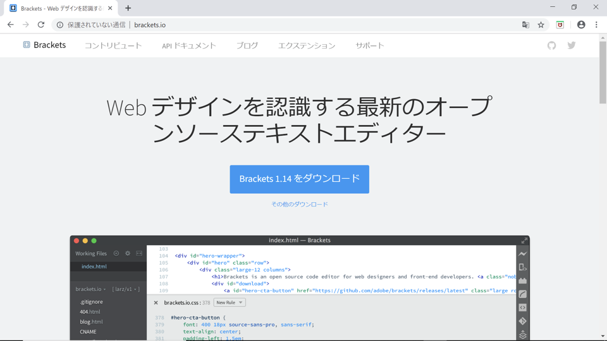The width and height of the screenshot is (607, 341).
Task: Click the red close dot in the Brackets screenshot
Action: pos(77,241)
